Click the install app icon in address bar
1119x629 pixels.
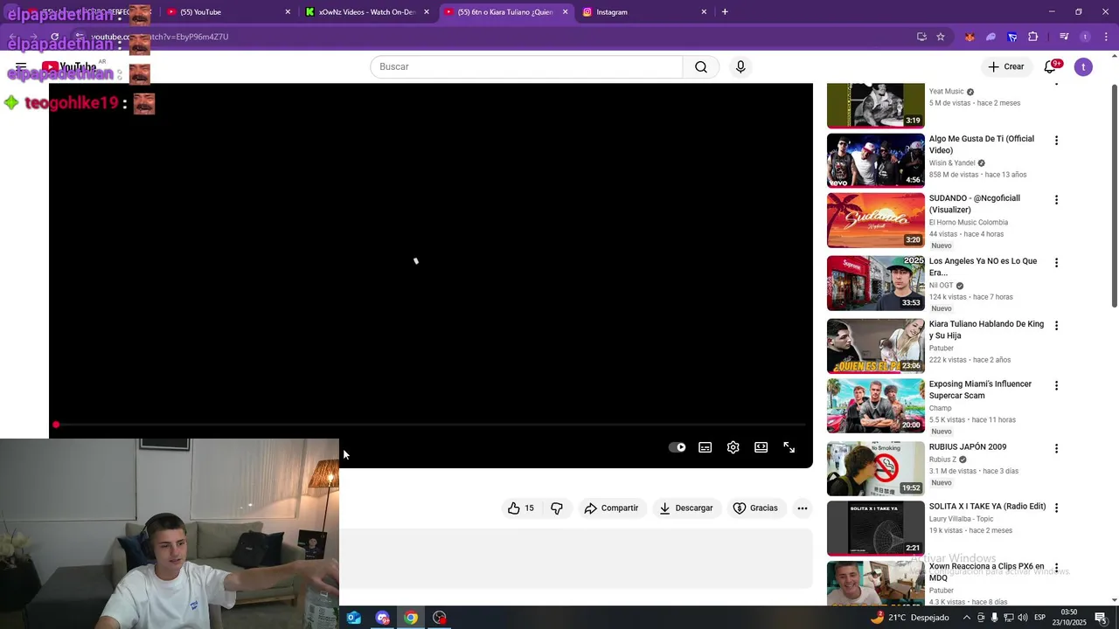tap(921, 37)
